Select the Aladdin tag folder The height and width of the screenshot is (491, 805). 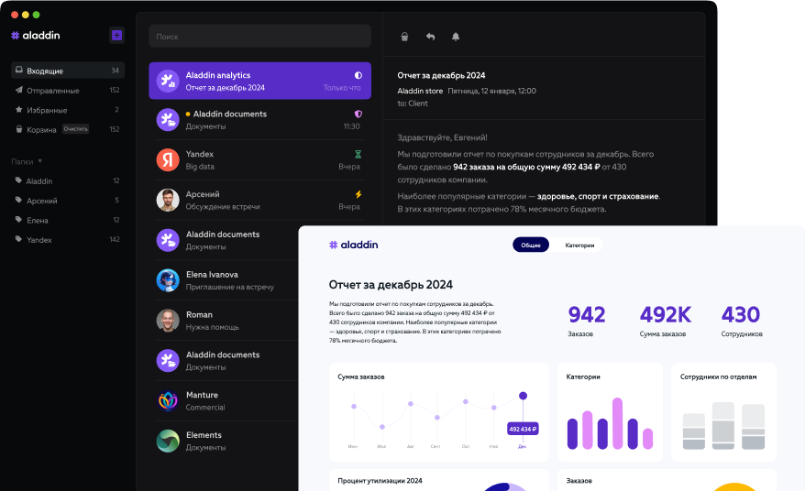67,180
